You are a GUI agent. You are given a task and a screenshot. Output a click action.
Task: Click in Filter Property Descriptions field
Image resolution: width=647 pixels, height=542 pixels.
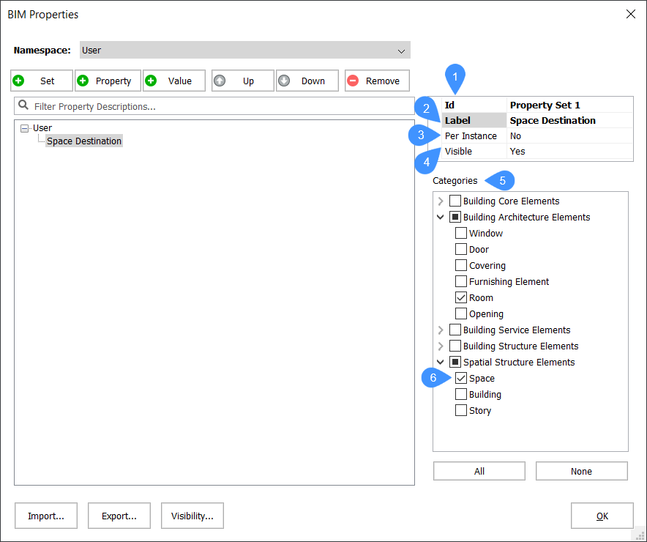220,106
